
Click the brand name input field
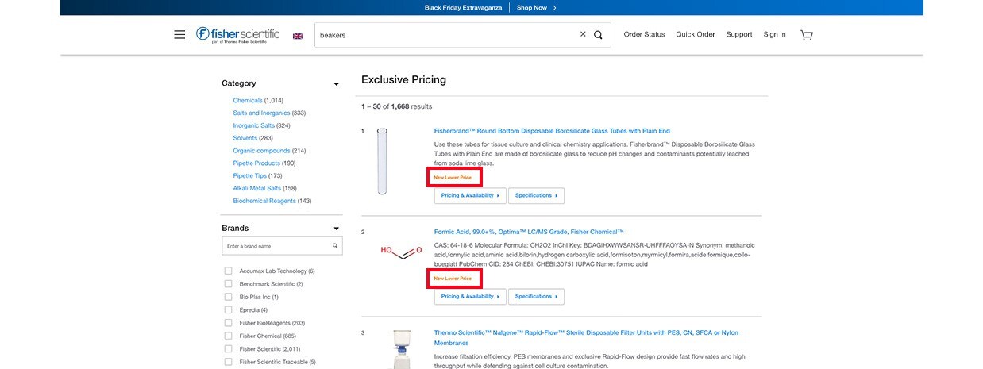(x=276, y=246)
